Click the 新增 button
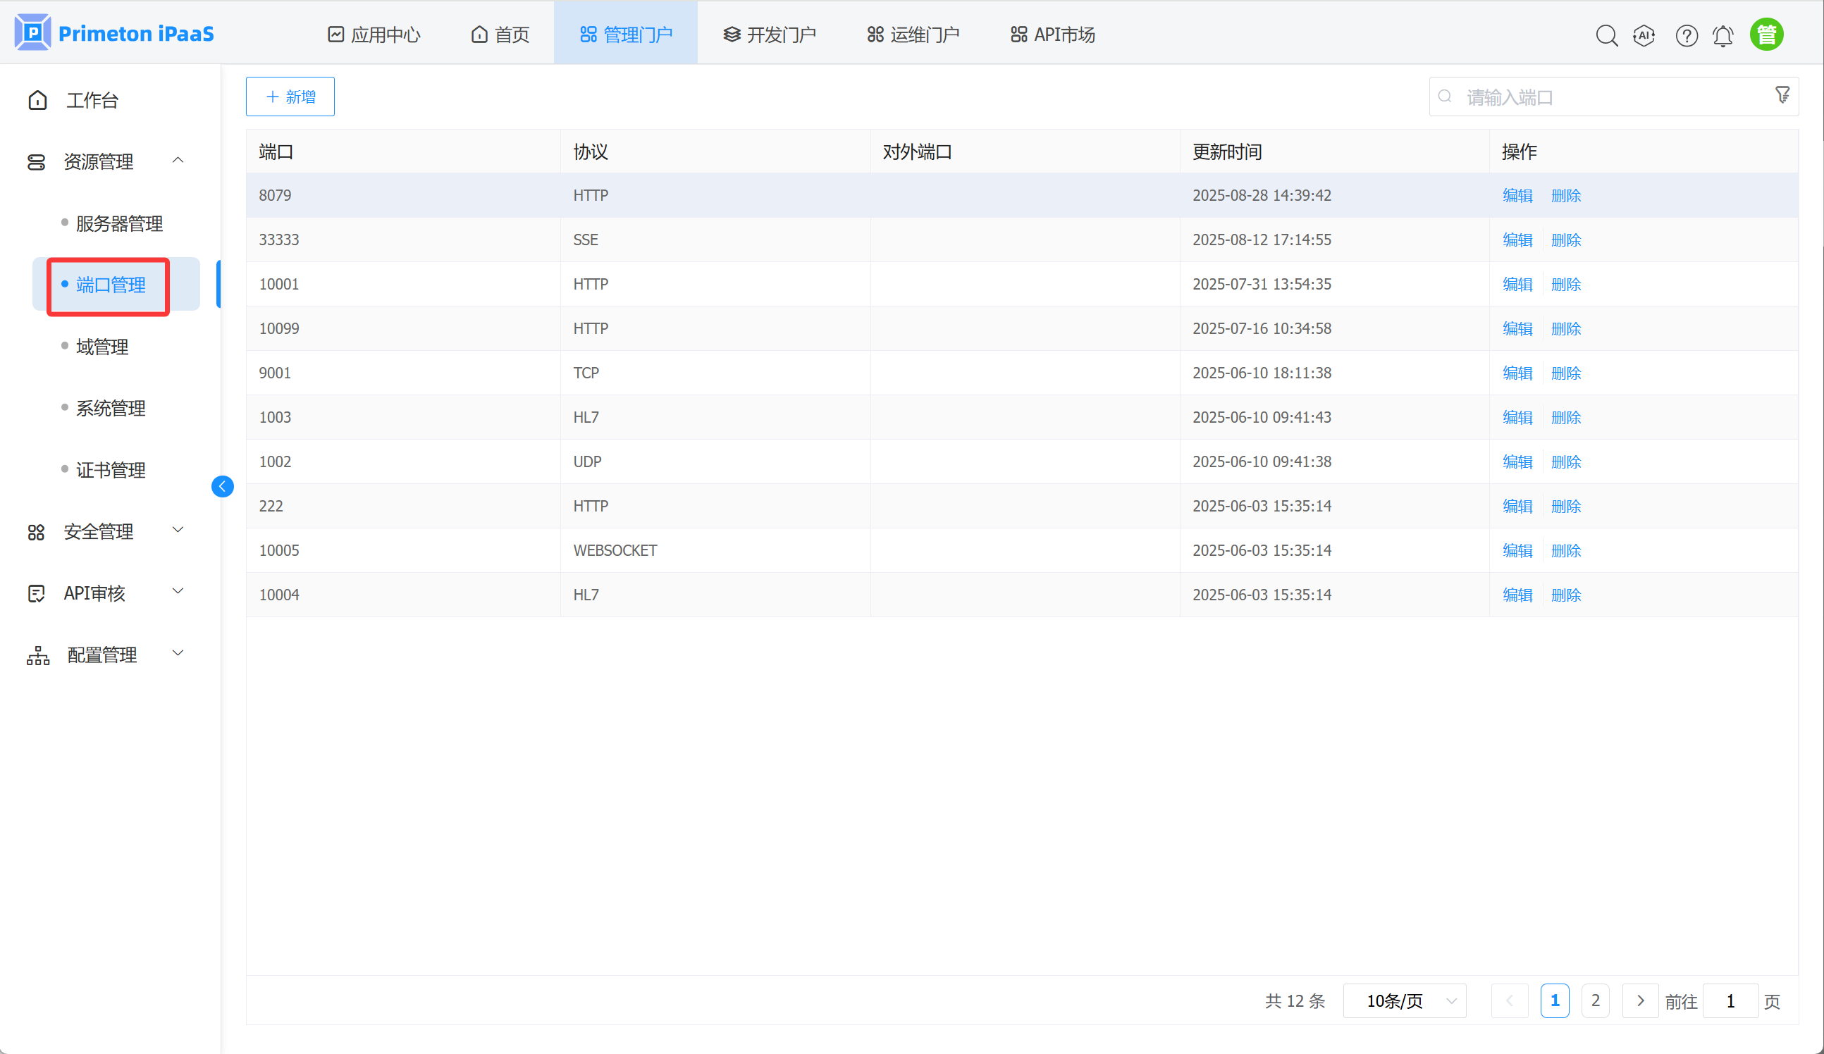This screenshot has height=1054, width=1824. (x=290, y=97)
